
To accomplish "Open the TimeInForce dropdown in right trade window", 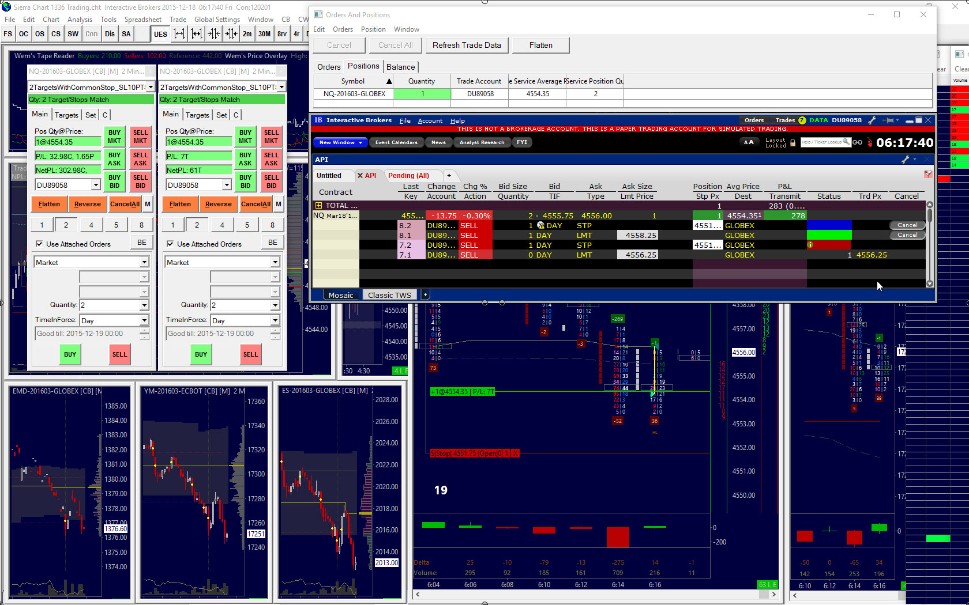I will tap(275, 320).
